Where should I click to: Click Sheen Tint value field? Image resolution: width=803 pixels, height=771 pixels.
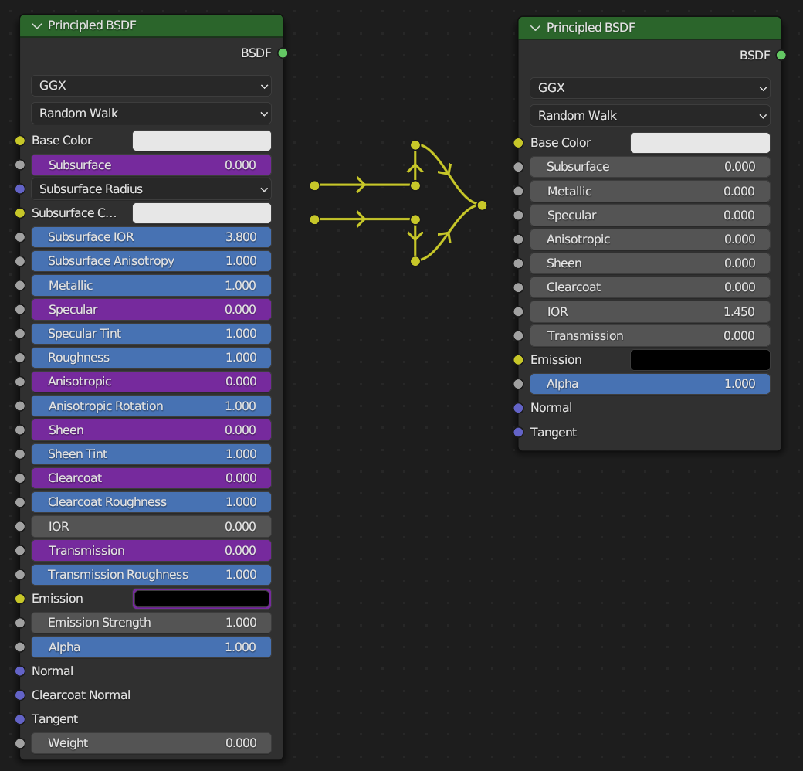pos(151,454)
